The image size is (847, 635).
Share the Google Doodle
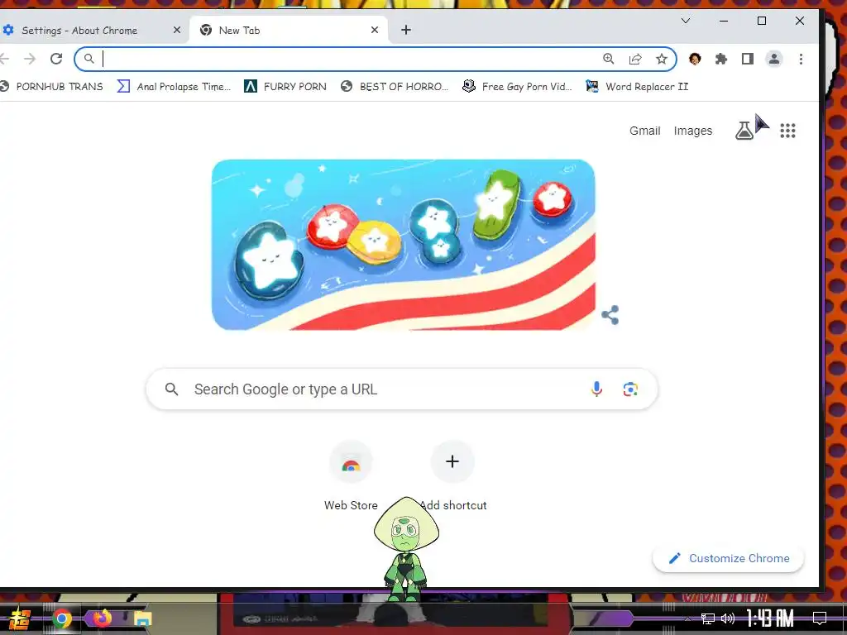coord(610,315)
